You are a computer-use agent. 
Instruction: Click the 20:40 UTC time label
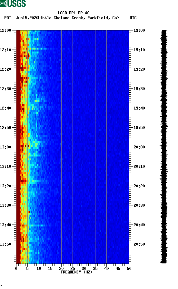click(x=139, y=225)
